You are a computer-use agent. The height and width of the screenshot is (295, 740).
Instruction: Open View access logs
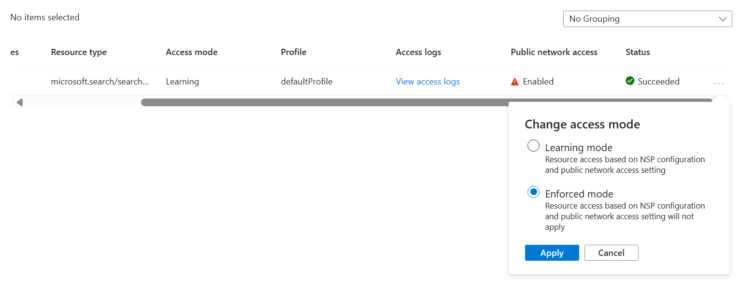pyautogui.click(x=427, y=81)
